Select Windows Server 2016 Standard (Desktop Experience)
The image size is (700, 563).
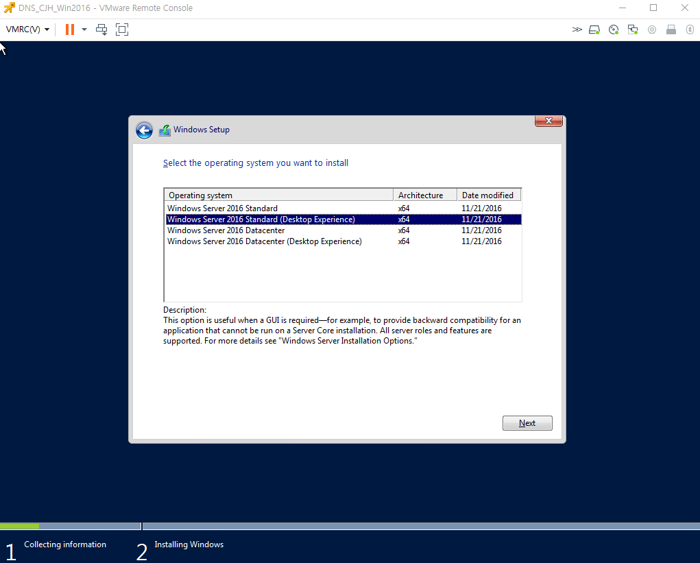pyautogui.click(x=343, y=219)
